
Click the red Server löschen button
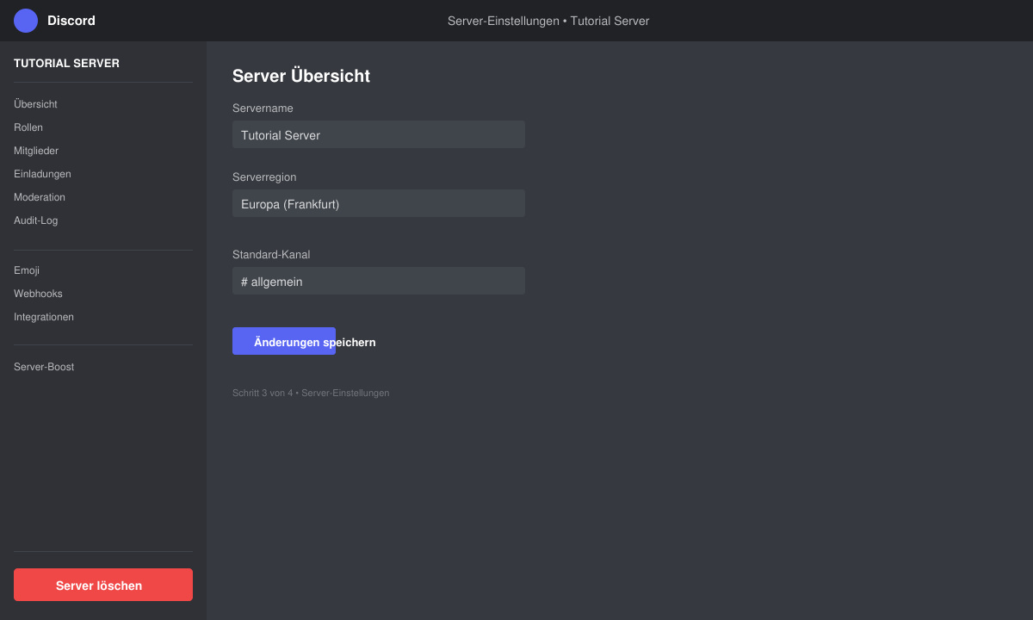pyautogui.click(x=103, y=585)
